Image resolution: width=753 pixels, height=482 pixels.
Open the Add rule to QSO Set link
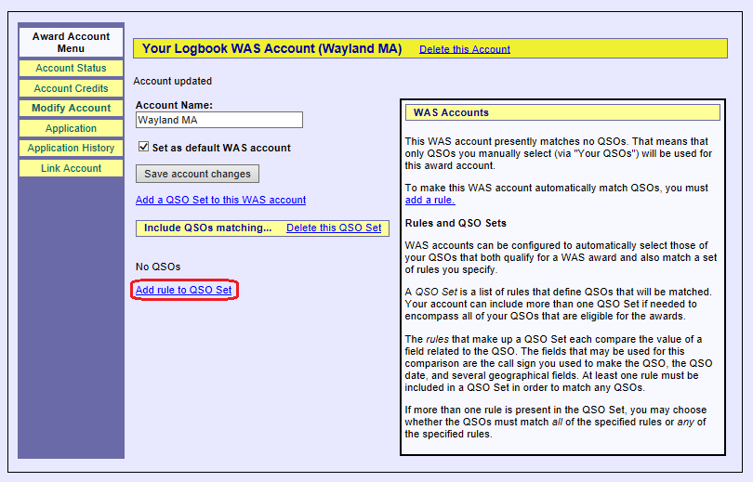[184, 290]
